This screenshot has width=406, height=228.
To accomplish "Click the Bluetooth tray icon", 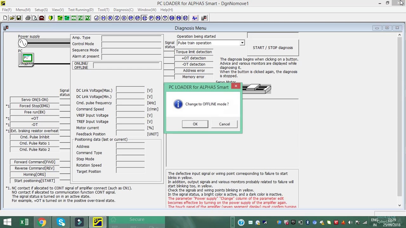I will (x=307, y=222).
